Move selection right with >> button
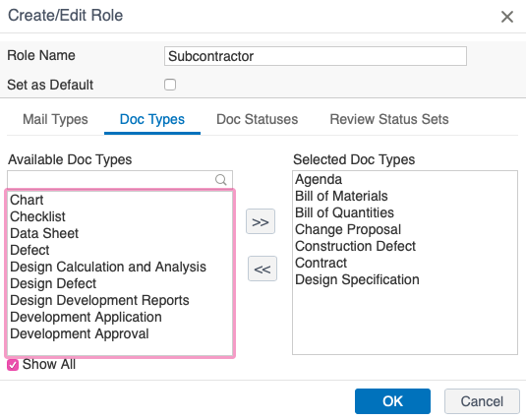The image size is (526, 420). [x=261, y=221]
